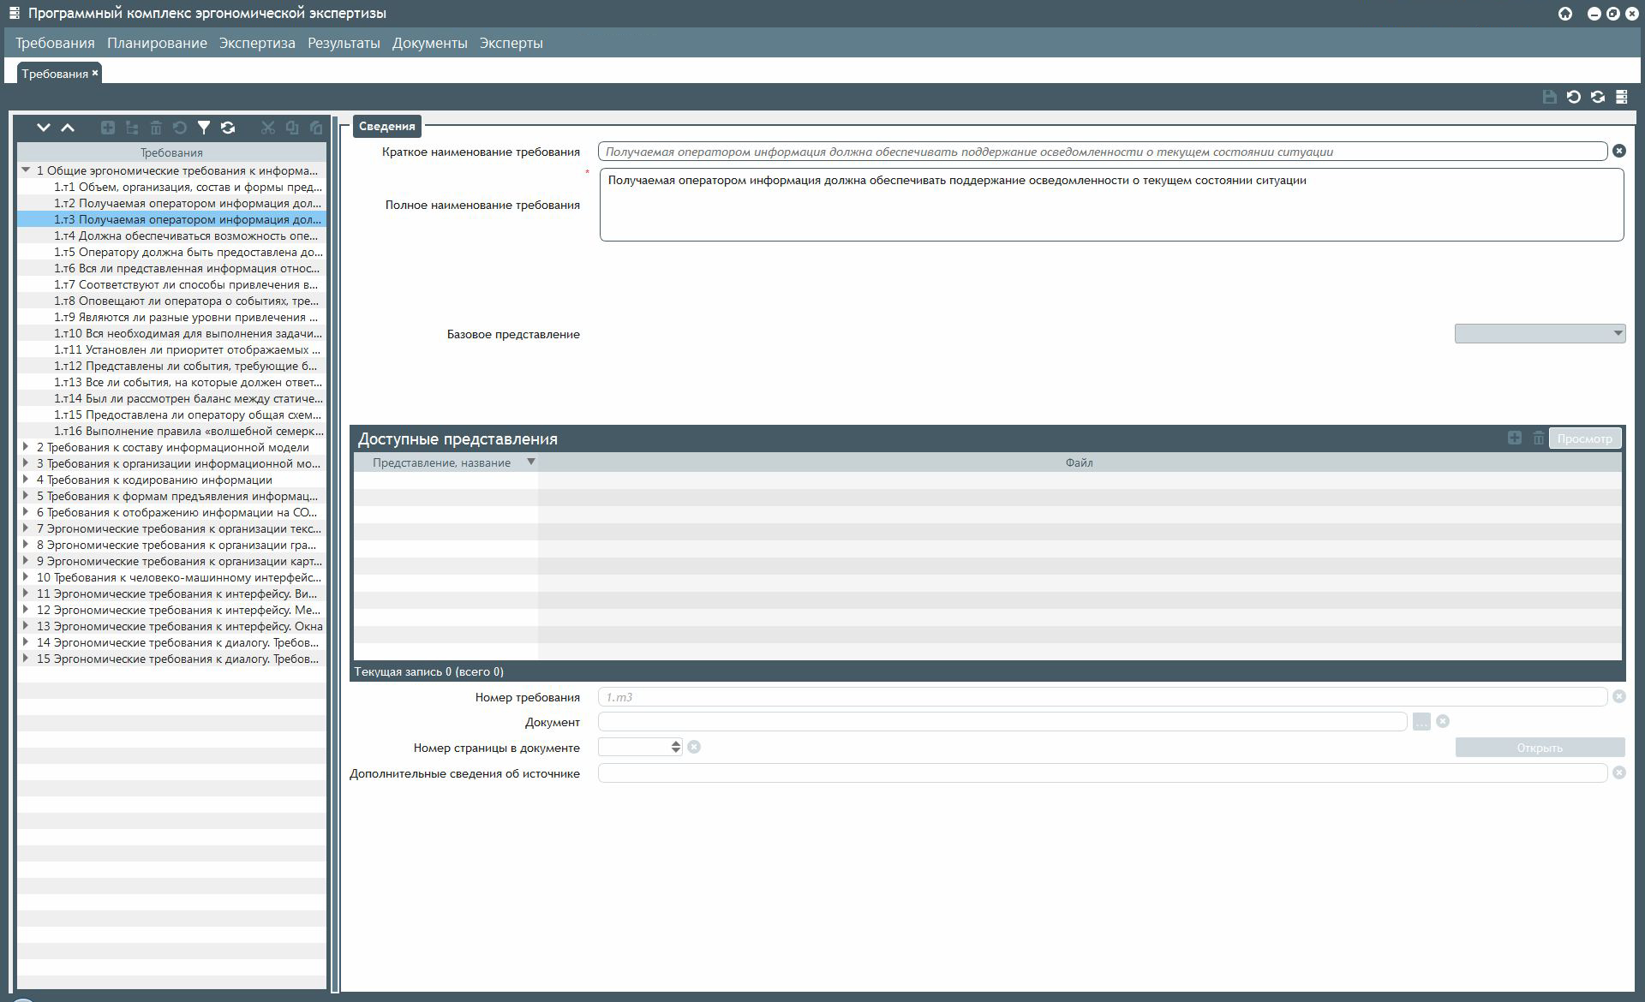This screenshot has height=1002, width=1645.
Task: Add a representation with the plus icon
Action: tap(1515, 438)
